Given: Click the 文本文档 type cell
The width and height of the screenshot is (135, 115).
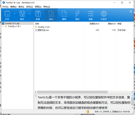Looking at the screenshot, I should click(x=121, y=30).
